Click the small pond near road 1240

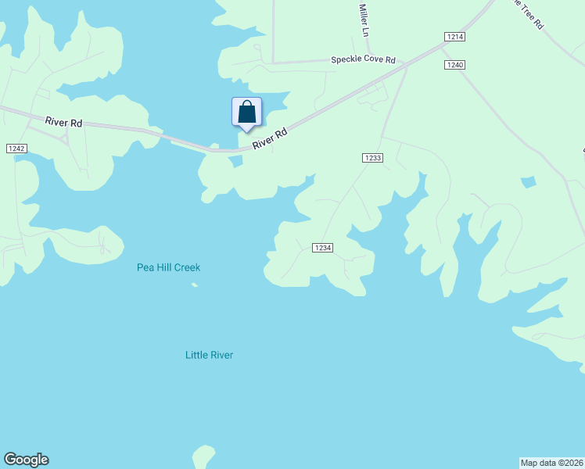click(528, 182)
